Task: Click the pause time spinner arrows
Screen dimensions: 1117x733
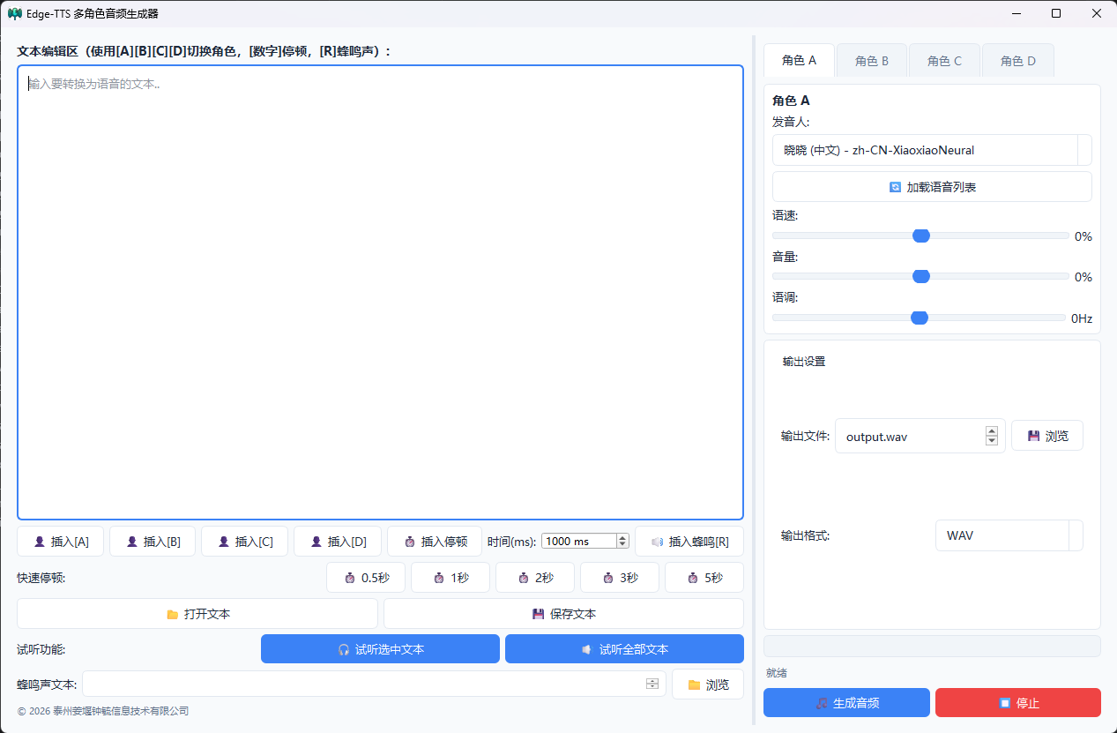Action: (622, 542)
